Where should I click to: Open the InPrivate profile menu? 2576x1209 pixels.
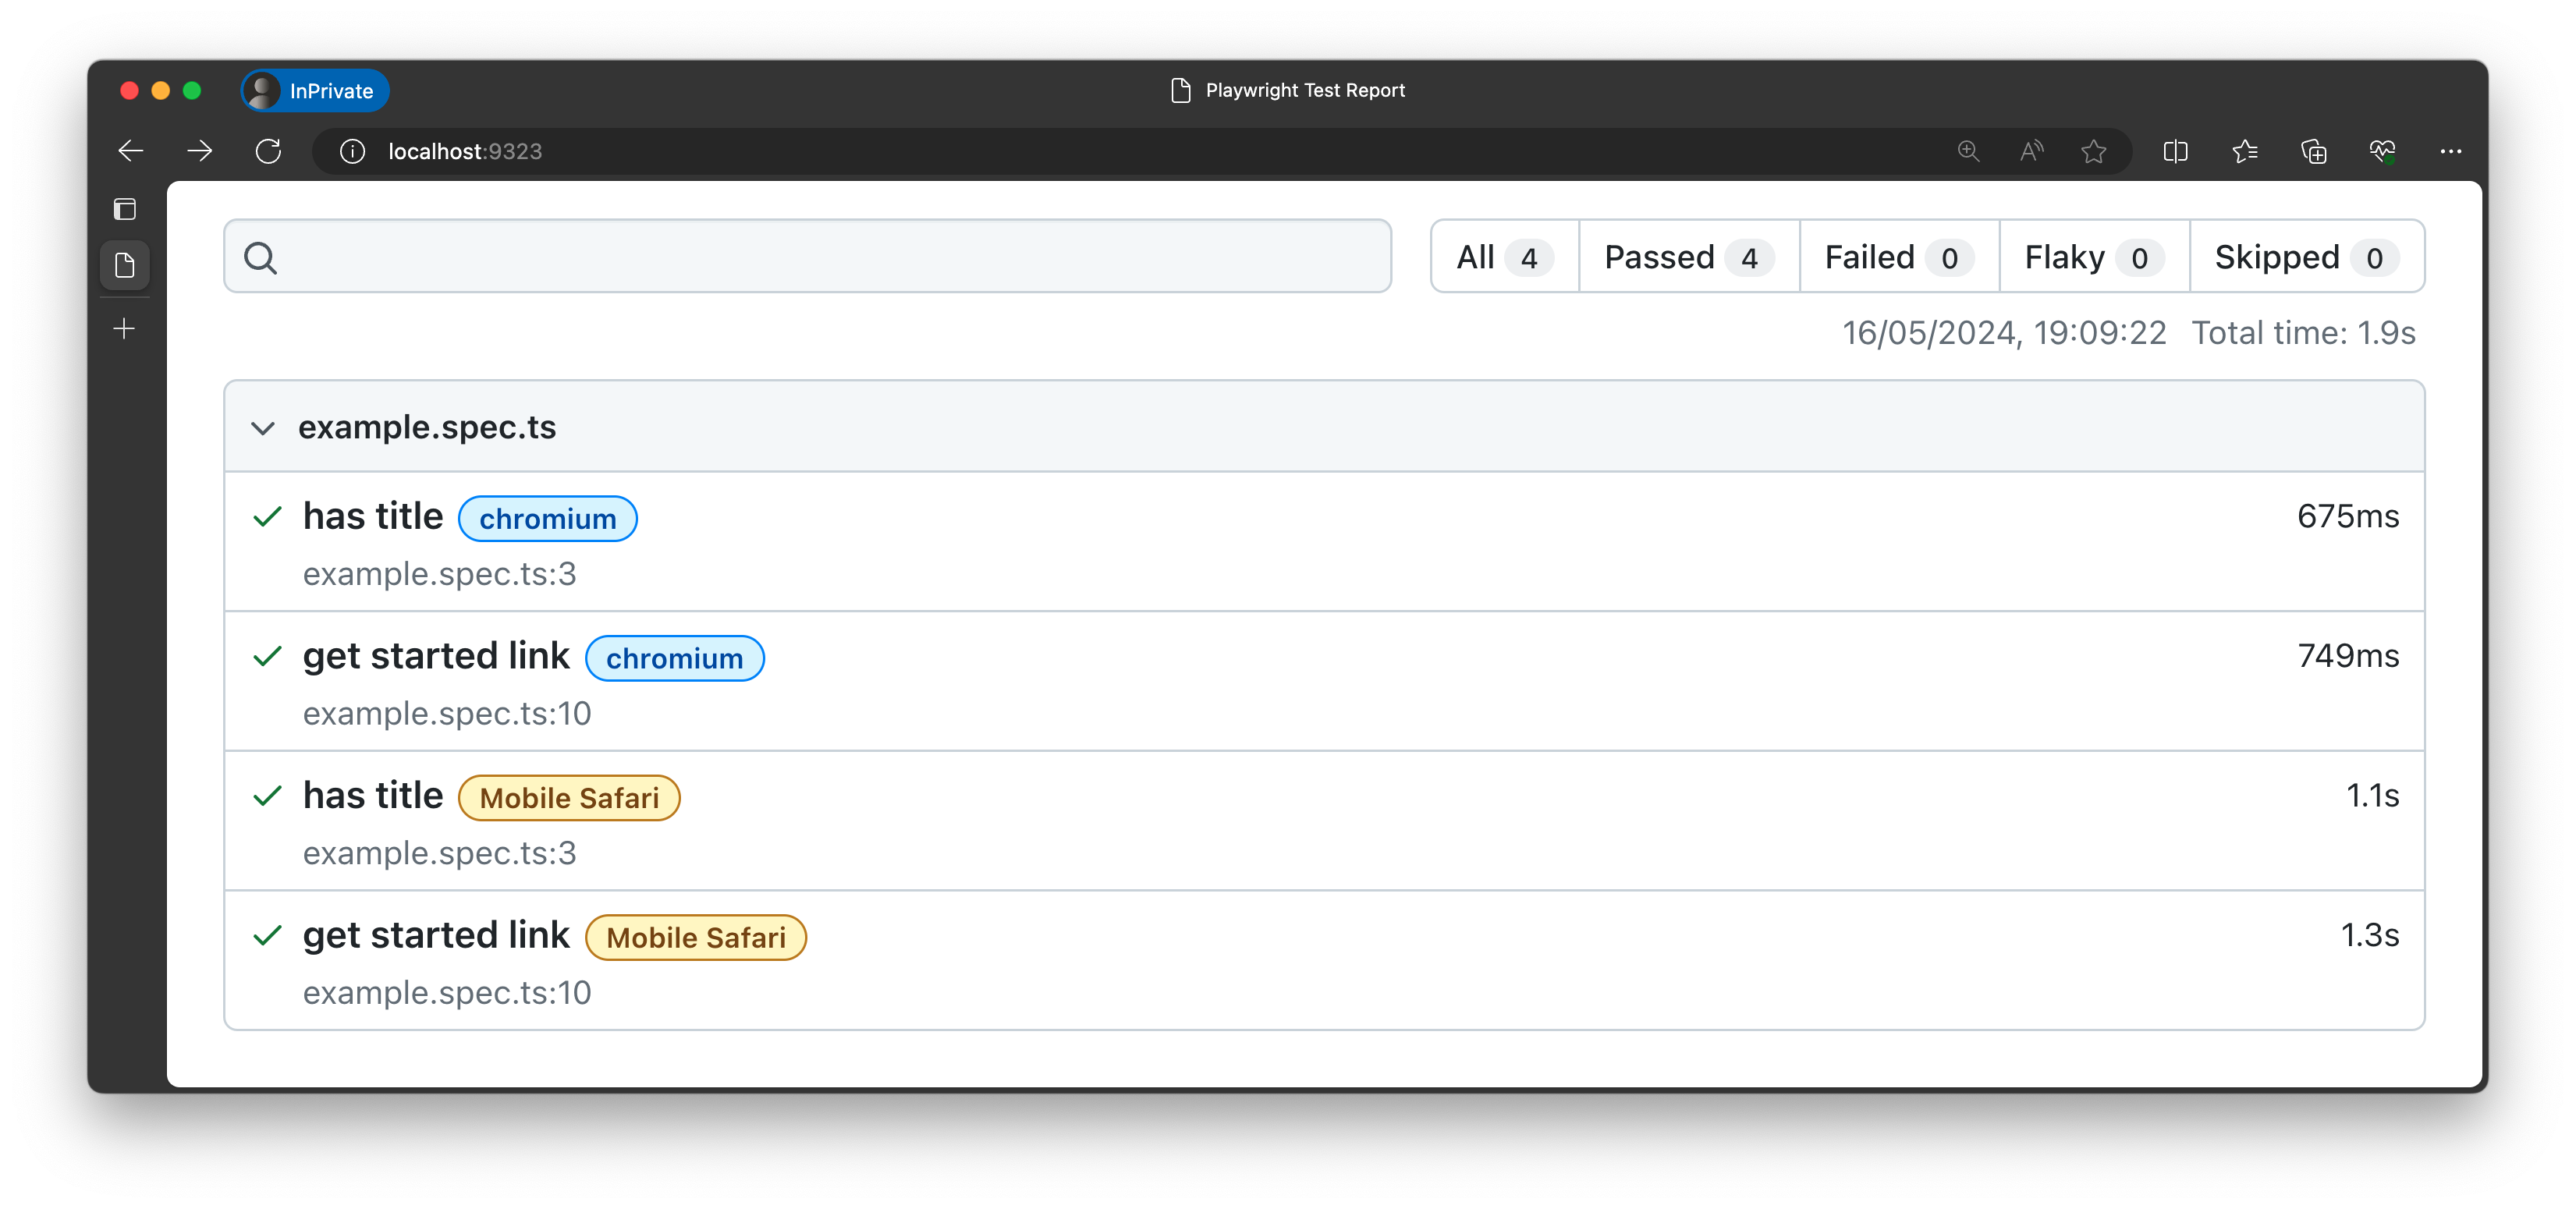click(x=315, y=91)
